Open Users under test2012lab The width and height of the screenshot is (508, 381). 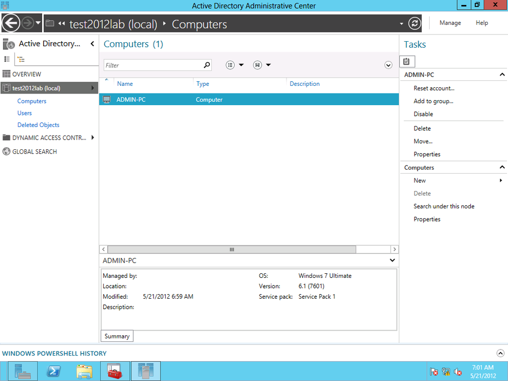point(24,113)
